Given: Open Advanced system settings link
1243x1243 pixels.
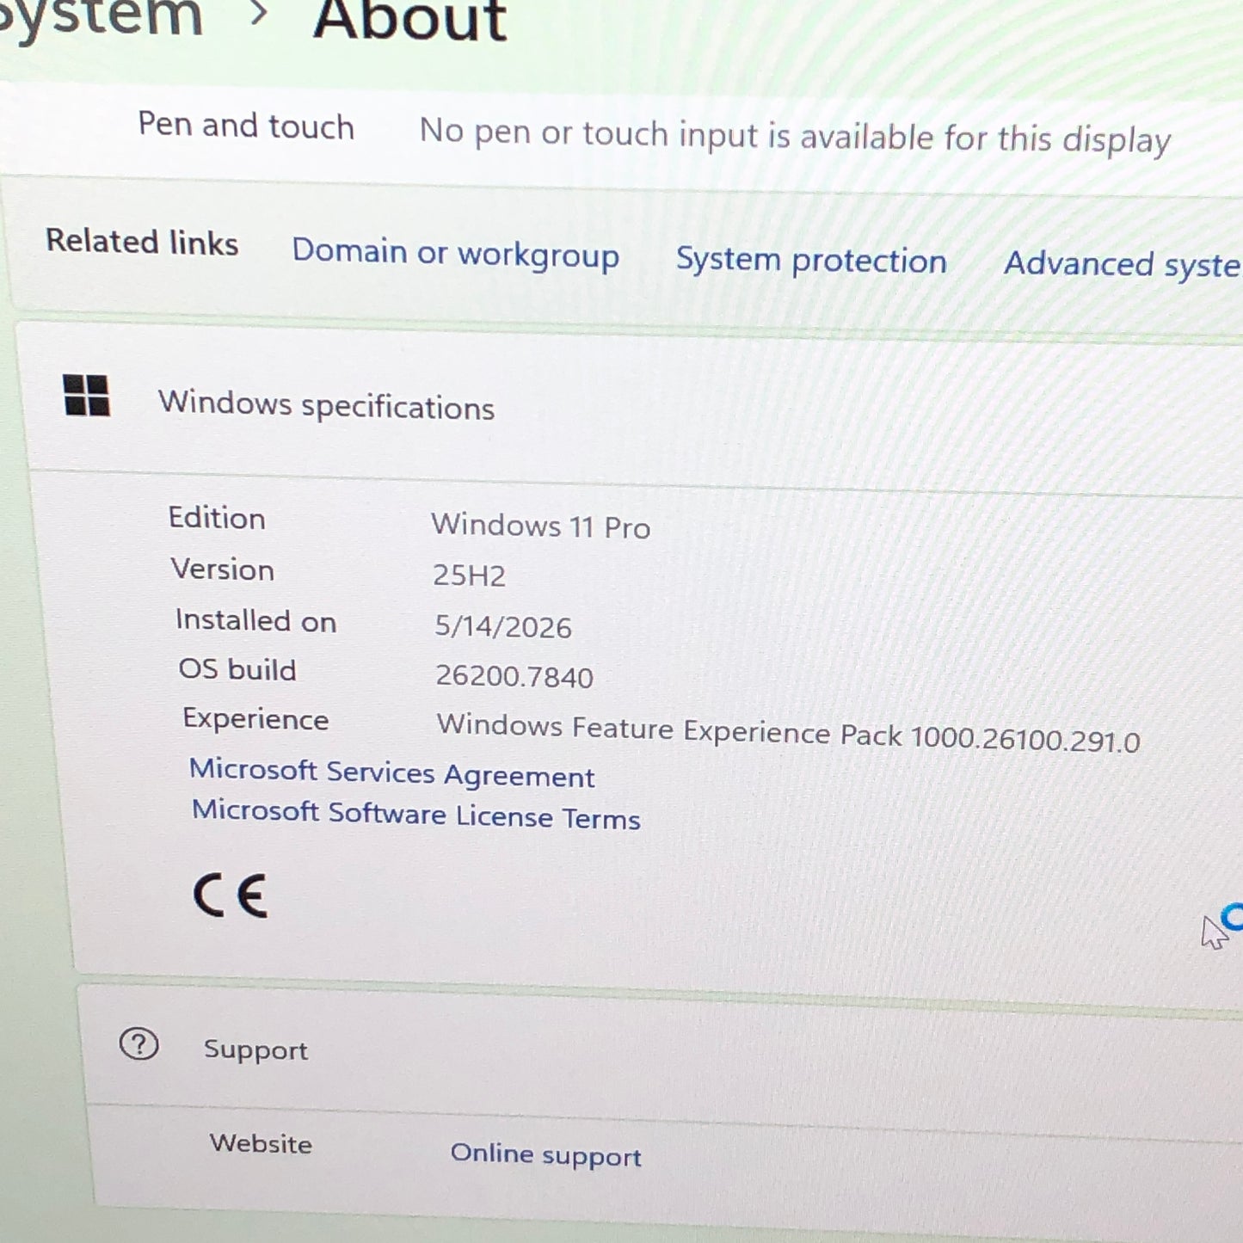Looking at the screenshot, I should (x=1123, y=265).
